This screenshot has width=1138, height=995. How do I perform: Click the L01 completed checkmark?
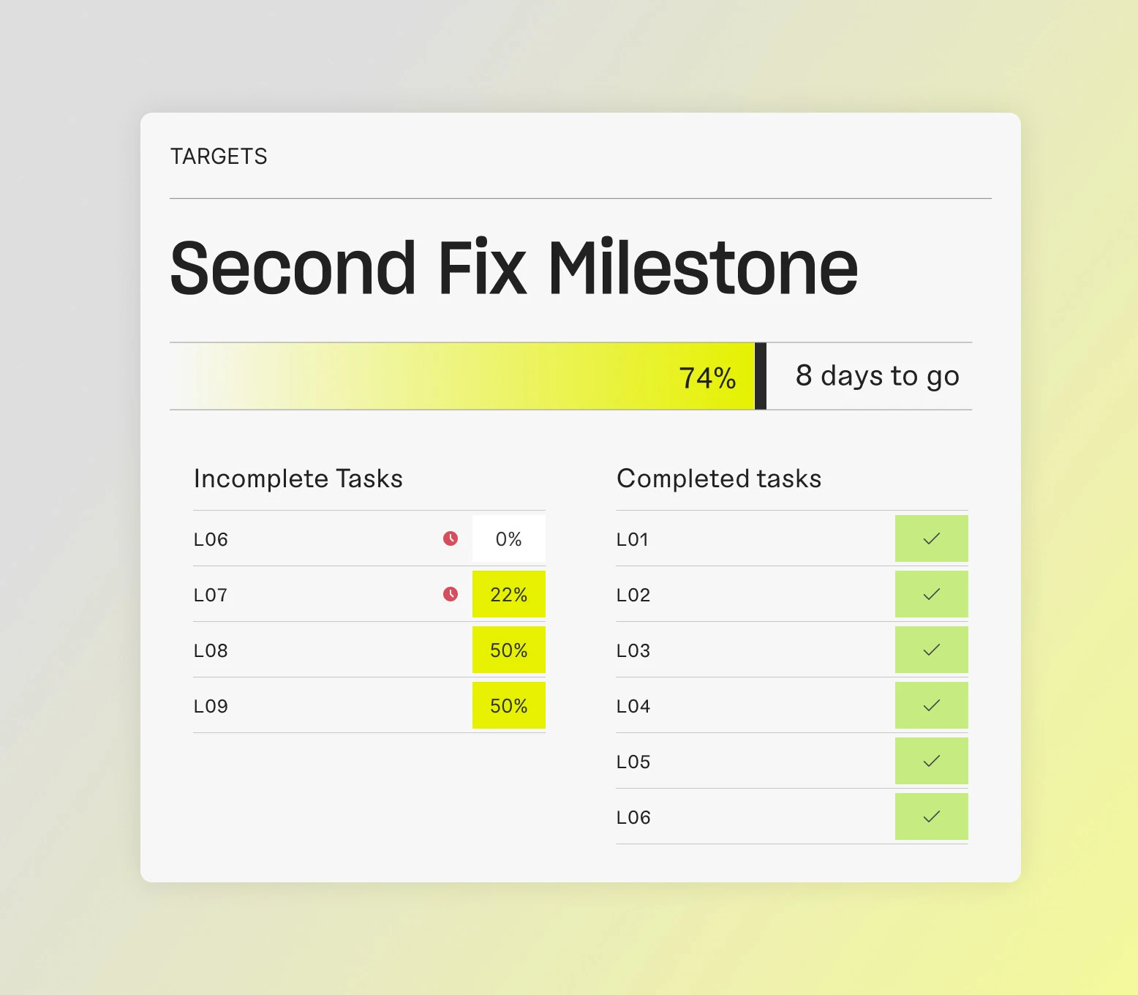(931, 538)
